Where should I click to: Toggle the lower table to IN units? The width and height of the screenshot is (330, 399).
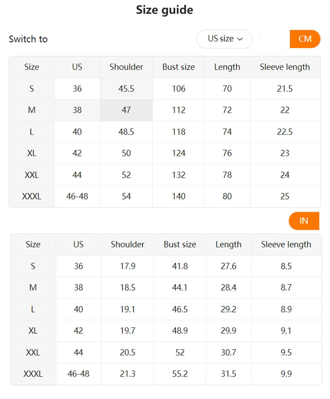304,221
